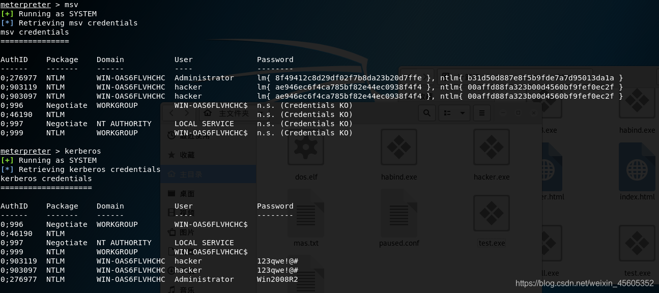The width and height of the screenshot is (659, 293).
Task: Click 'NT AUTHORITY' domain in msv table
Action: [x=124, y=124]
